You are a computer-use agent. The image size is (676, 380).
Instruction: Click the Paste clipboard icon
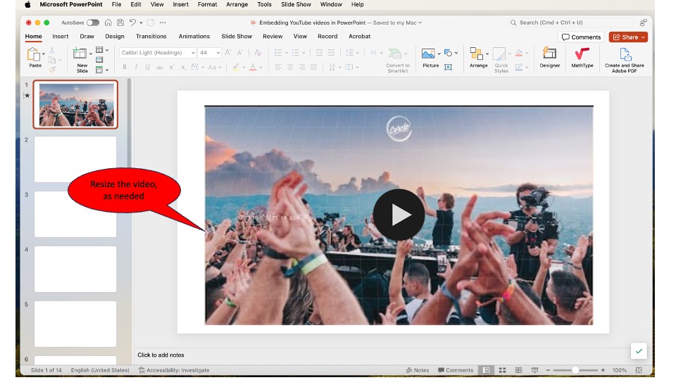34,55
